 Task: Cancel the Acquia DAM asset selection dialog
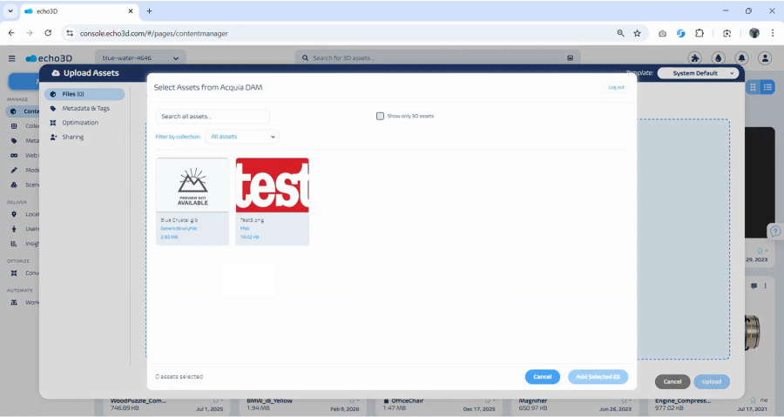(542, 377)
